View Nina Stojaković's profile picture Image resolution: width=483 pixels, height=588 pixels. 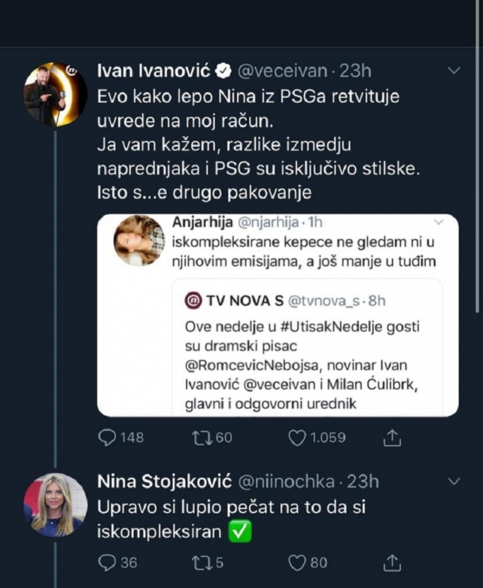tap(55, 504)
